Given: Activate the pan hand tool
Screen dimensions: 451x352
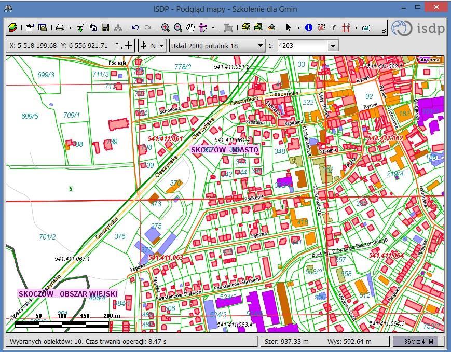Looking at the screenshot, I should (190, 27).
